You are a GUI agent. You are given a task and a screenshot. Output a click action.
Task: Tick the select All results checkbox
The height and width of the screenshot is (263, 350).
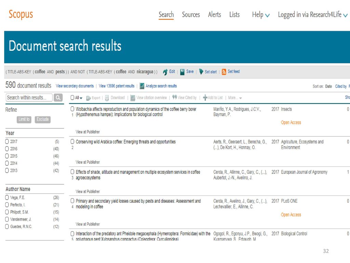(x=72, y=98)
